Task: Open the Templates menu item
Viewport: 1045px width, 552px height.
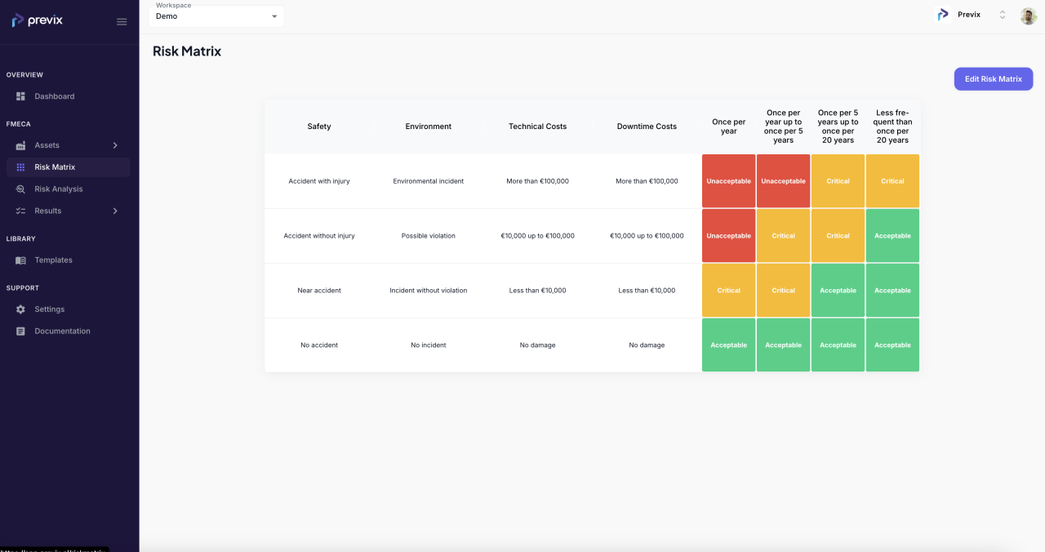Action: (53, 260)
